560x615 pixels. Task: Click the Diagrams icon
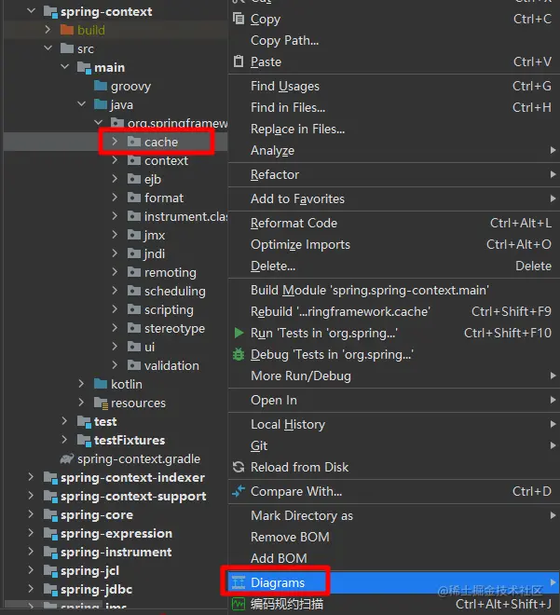point(239,582)
